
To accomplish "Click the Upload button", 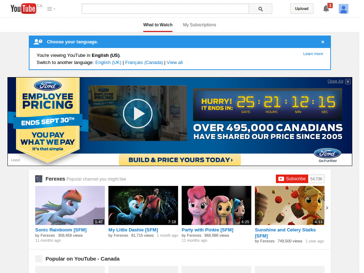I will pos(301,9).
